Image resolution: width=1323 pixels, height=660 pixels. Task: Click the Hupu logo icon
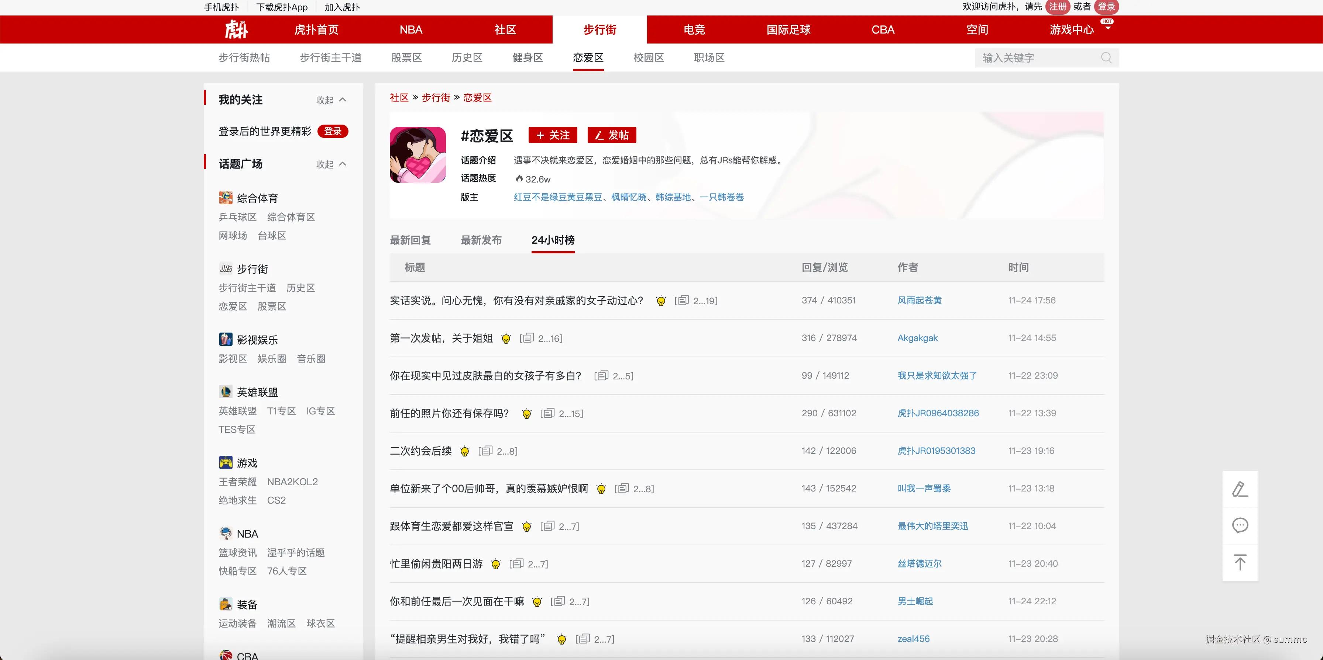click(236, 29)
